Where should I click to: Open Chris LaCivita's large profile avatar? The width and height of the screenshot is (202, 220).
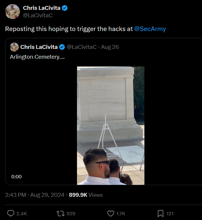(13, 12)
